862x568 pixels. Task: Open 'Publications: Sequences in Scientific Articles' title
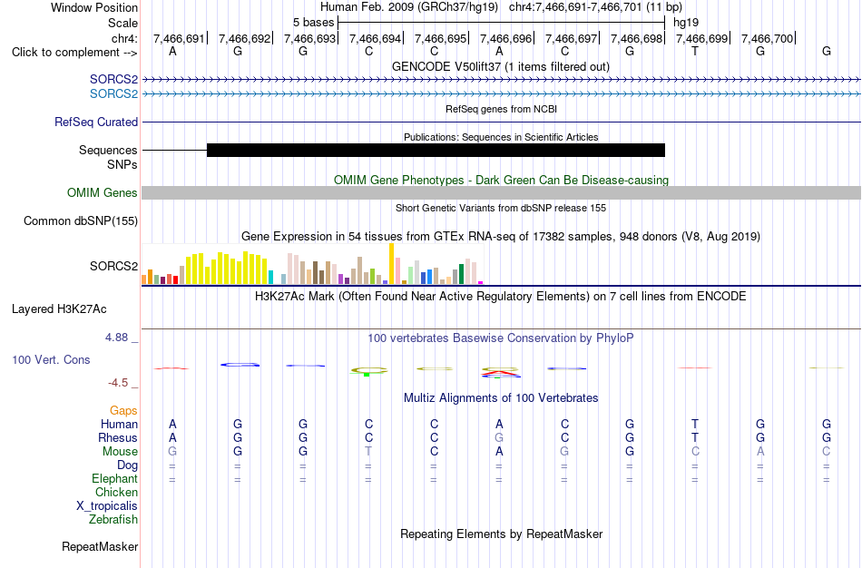(501, 137)
